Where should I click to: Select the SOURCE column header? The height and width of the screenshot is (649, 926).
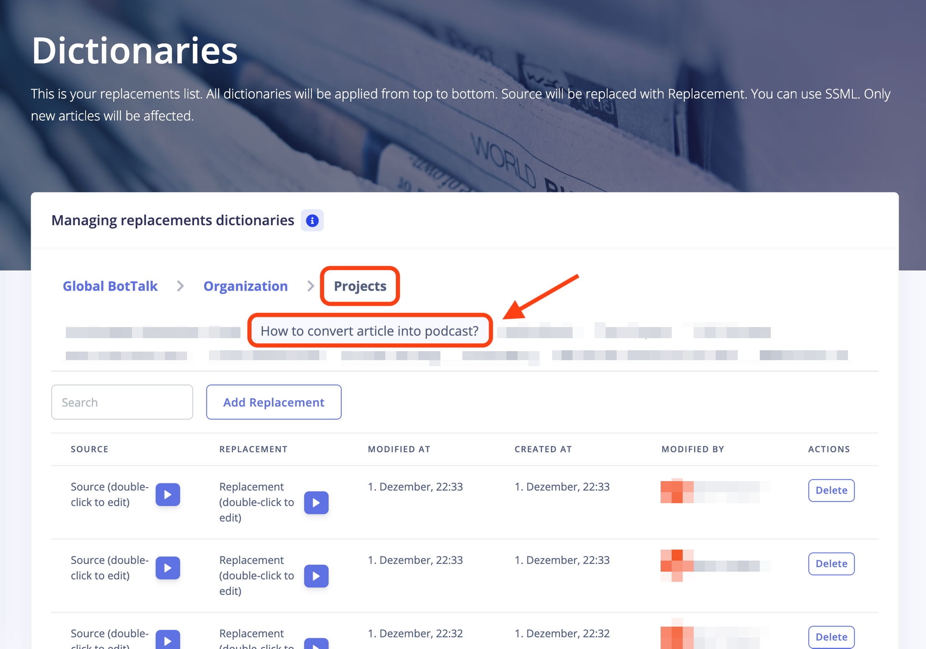pyautogui.click(x=90, y=449)
